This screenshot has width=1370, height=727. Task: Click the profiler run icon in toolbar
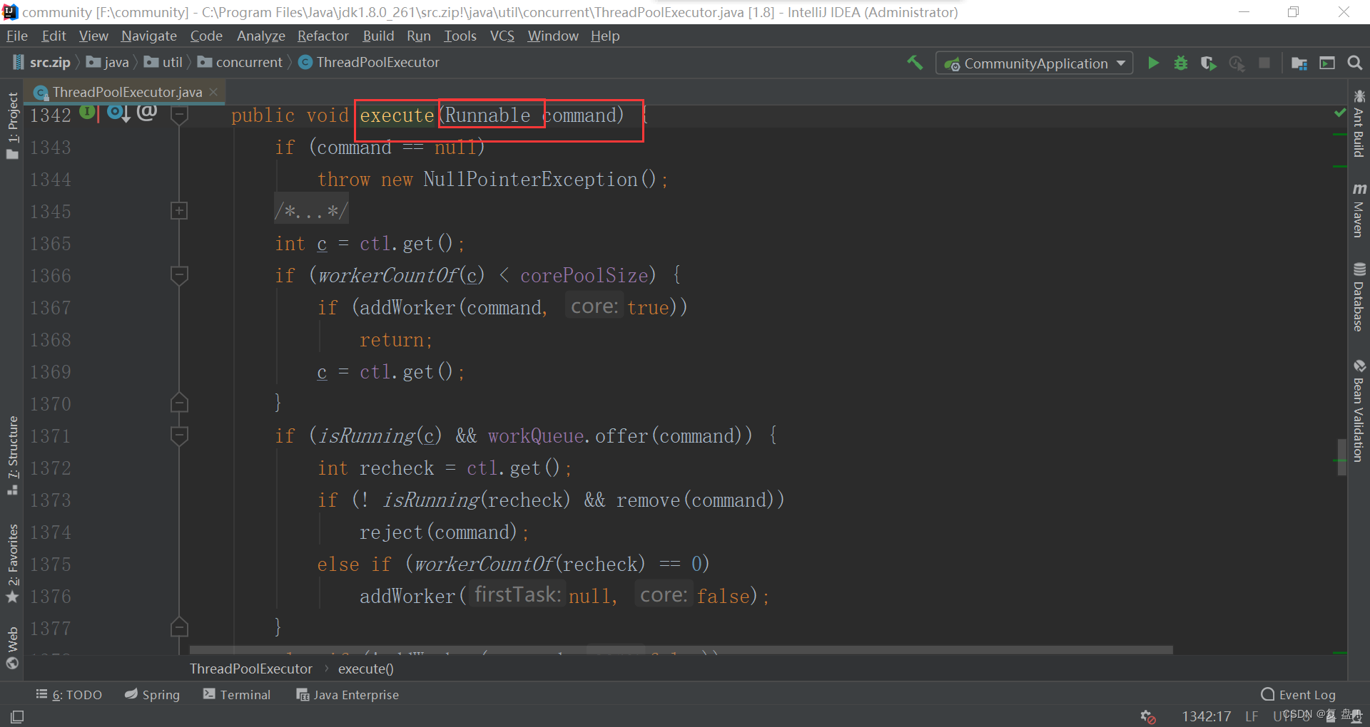[x=1237, y=63]
